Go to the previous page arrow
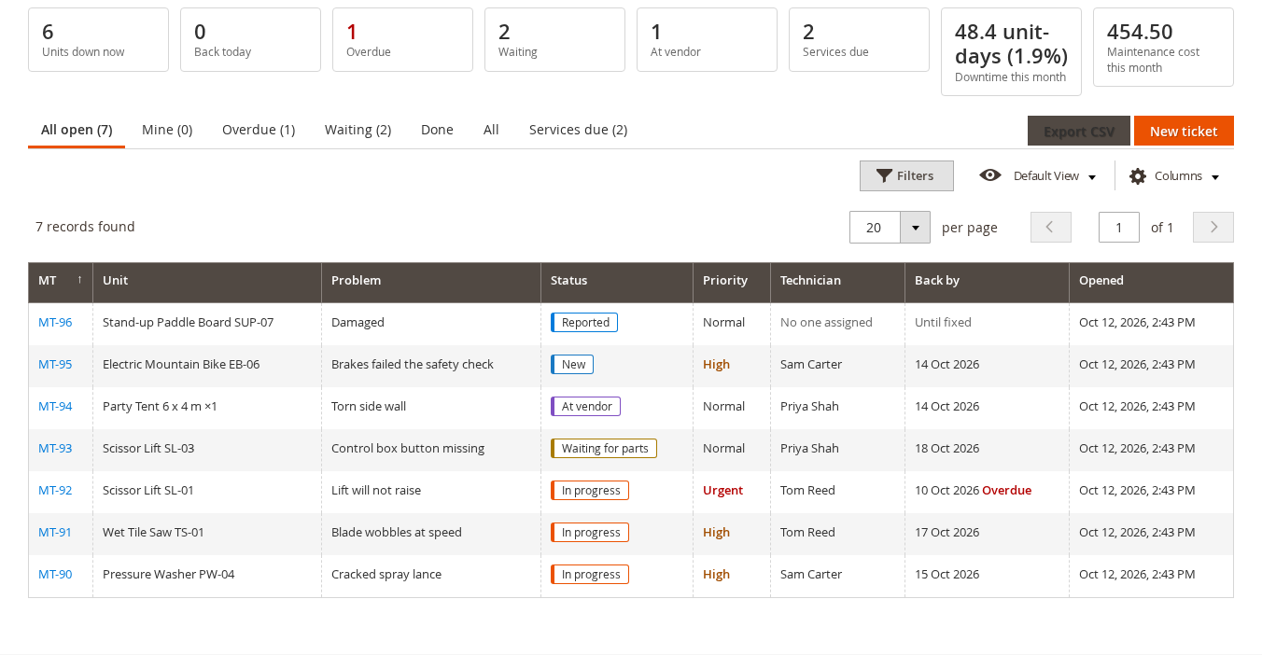This screenshot has height=655, width=1262. (1051, 227)
